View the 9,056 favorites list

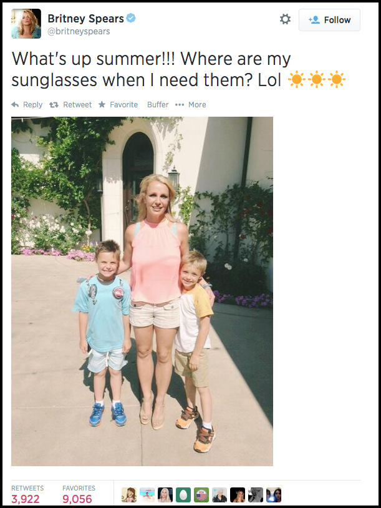point(77,499)
